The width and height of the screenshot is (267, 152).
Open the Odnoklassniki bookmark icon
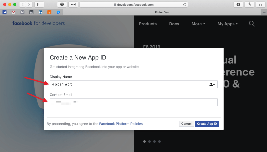click(x=49, y=12)
